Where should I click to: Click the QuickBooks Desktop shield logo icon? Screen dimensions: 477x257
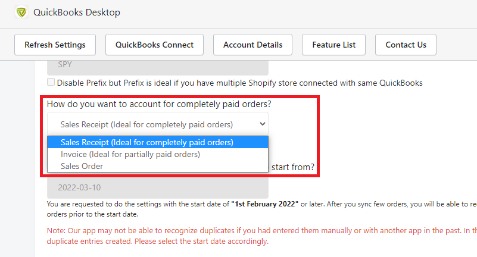point(21,12)
